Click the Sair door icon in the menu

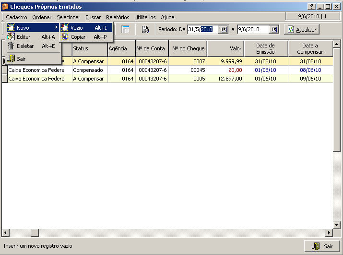click(12, 58)
